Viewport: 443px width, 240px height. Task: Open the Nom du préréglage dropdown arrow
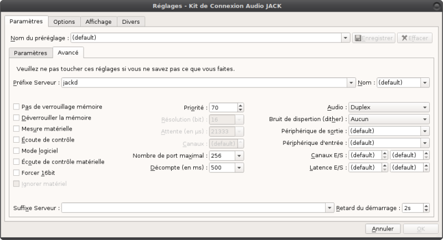coord(345,38)
